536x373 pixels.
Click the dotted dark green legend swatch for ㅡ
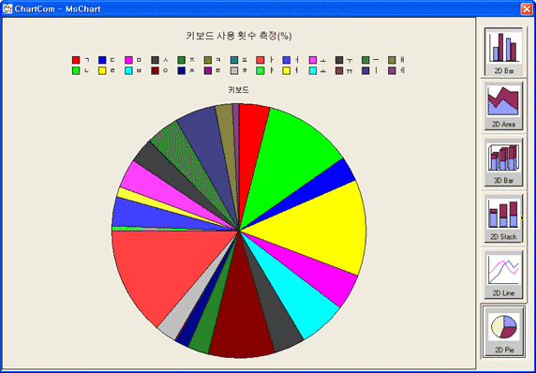(365, 60)
